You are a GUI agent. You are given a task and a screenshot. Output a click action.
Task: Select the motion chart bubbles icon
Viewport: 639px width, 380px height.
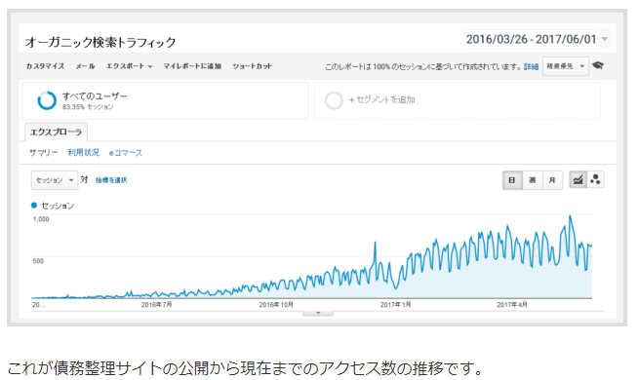595,179
